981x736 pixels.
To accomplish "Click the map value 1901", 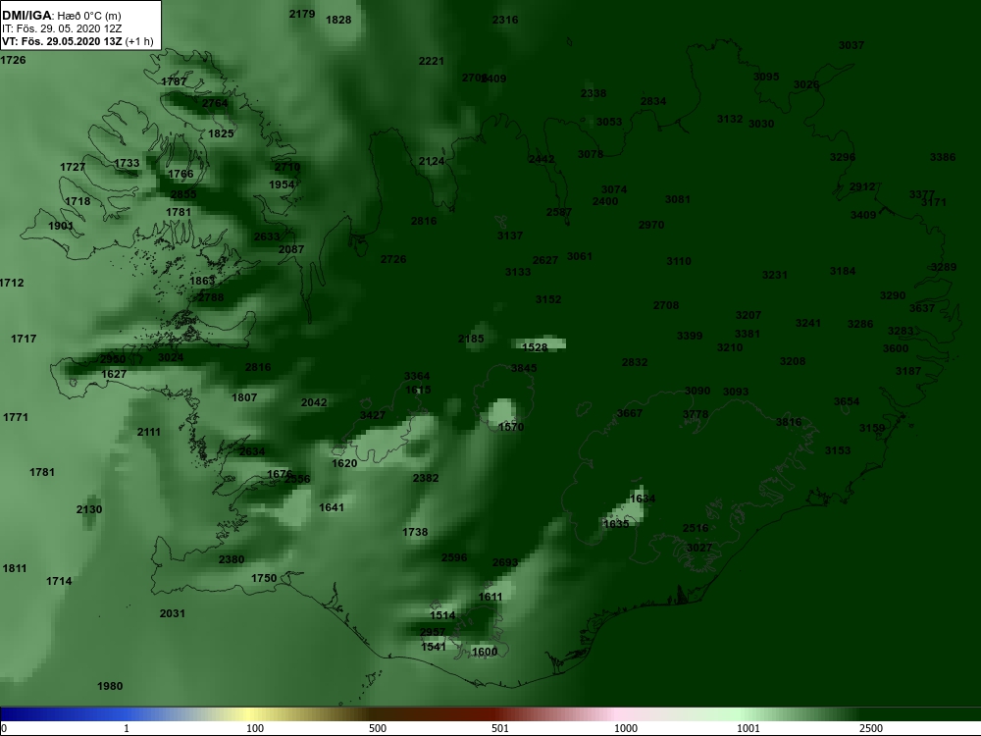I will 61,226.
